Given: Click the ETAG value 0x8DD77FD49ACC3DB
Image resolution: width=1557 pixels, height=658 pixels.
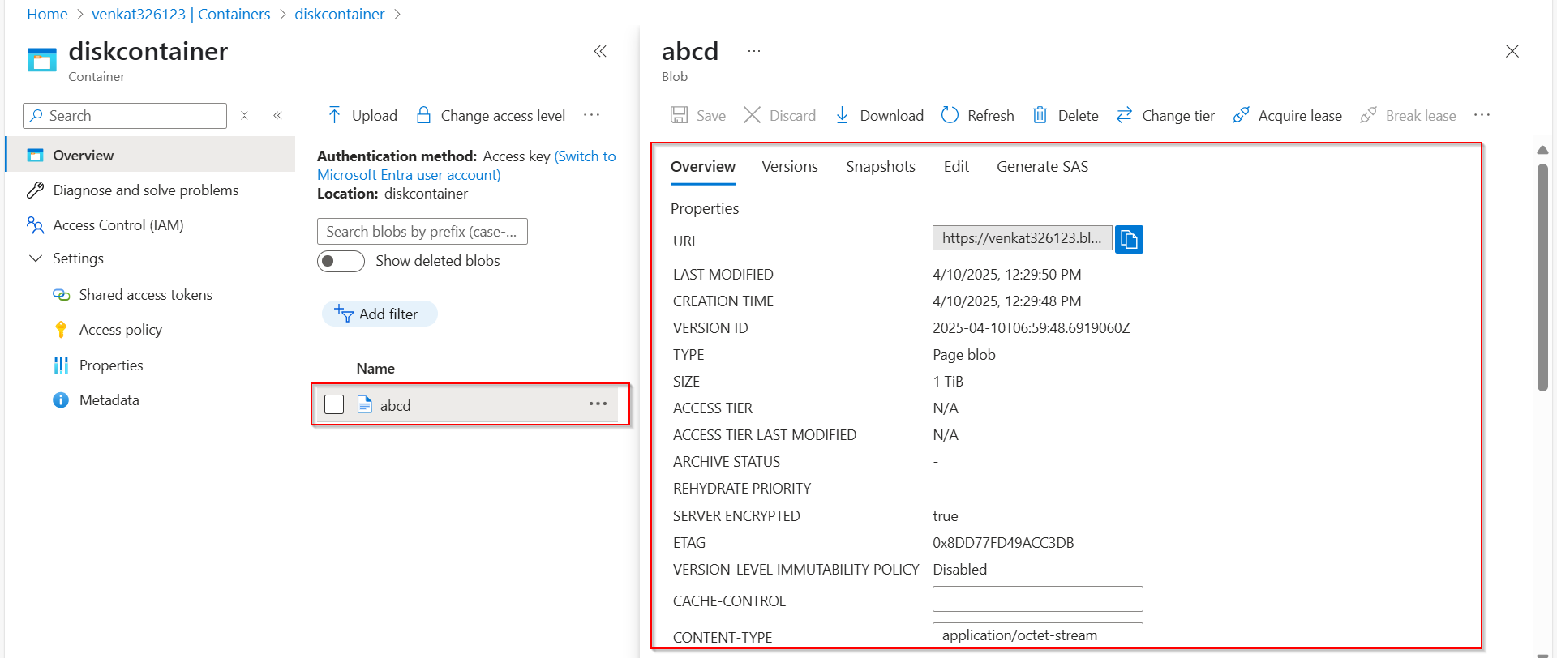Looking at the screenshot, I should (1003, 543).
